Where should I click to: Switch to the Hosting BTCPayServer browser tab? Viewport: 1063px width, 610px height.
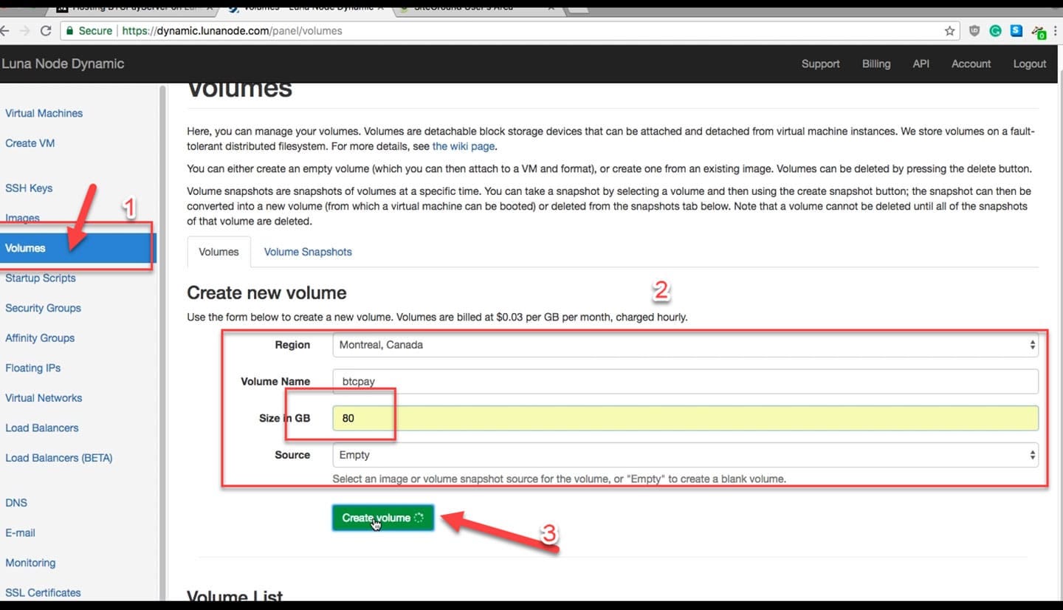[137, 7]
